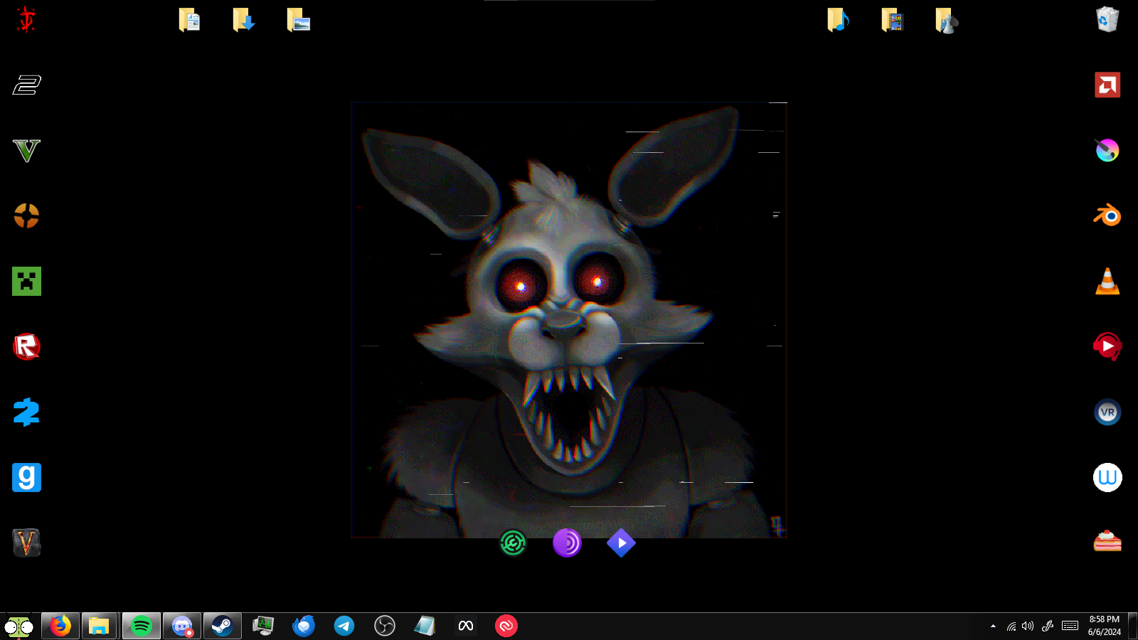1138x640 pixels.
Task: Open Tor Browser below the wallpaper image
Action: click(567, 543)
